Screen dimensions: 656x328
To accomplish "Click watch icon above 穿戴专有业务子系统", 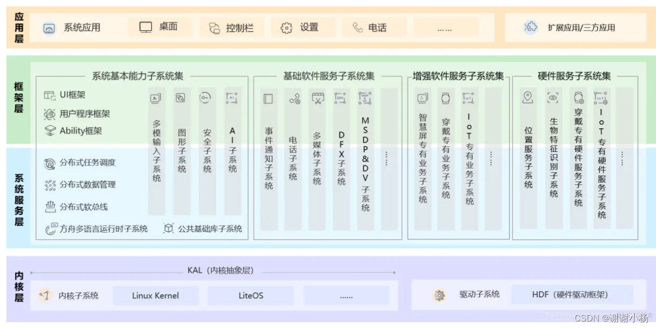I will pos(445,98).
